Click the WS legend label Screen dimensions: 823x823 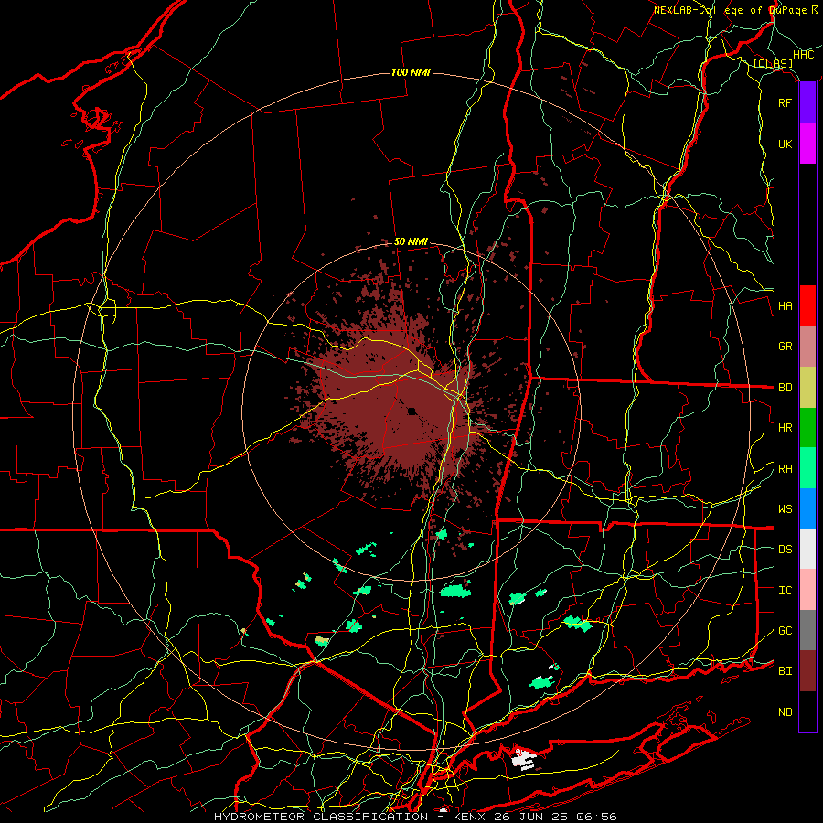coord(785,509)
